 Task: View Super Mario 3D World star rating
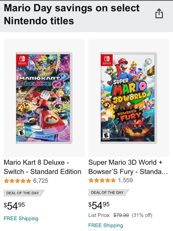tap(102, 180)
